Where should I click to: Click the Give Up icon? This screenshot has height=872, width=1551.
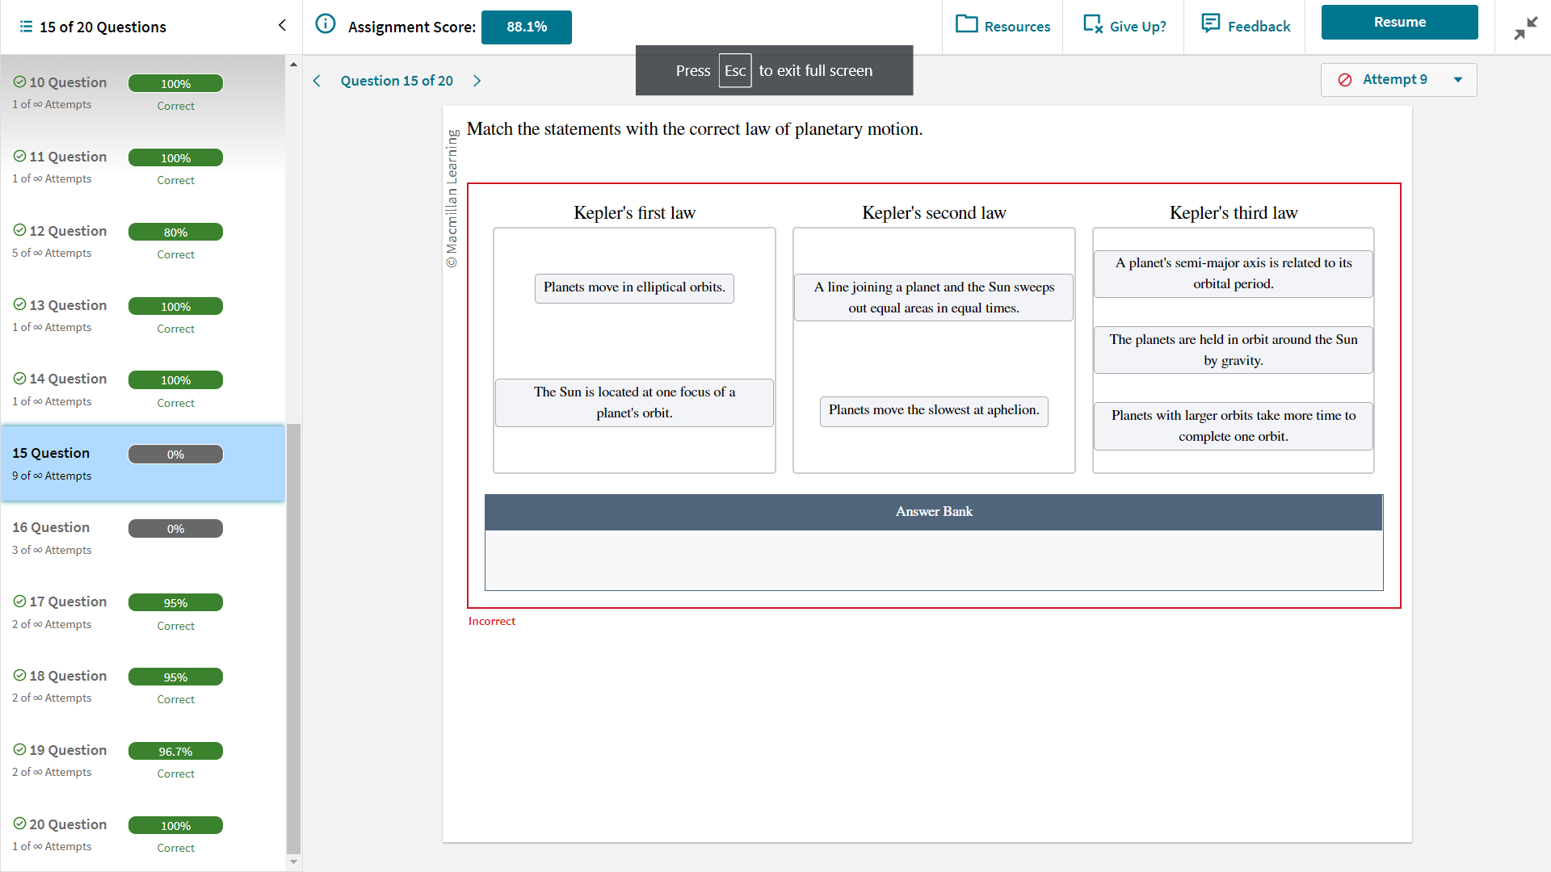1092,24
